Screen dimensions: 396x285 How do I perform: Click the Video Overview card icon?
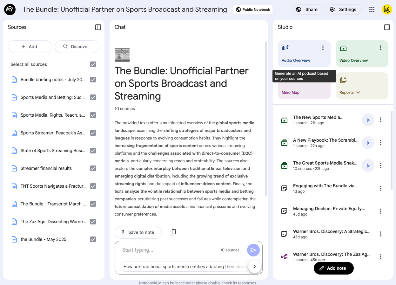coord(343,48)
